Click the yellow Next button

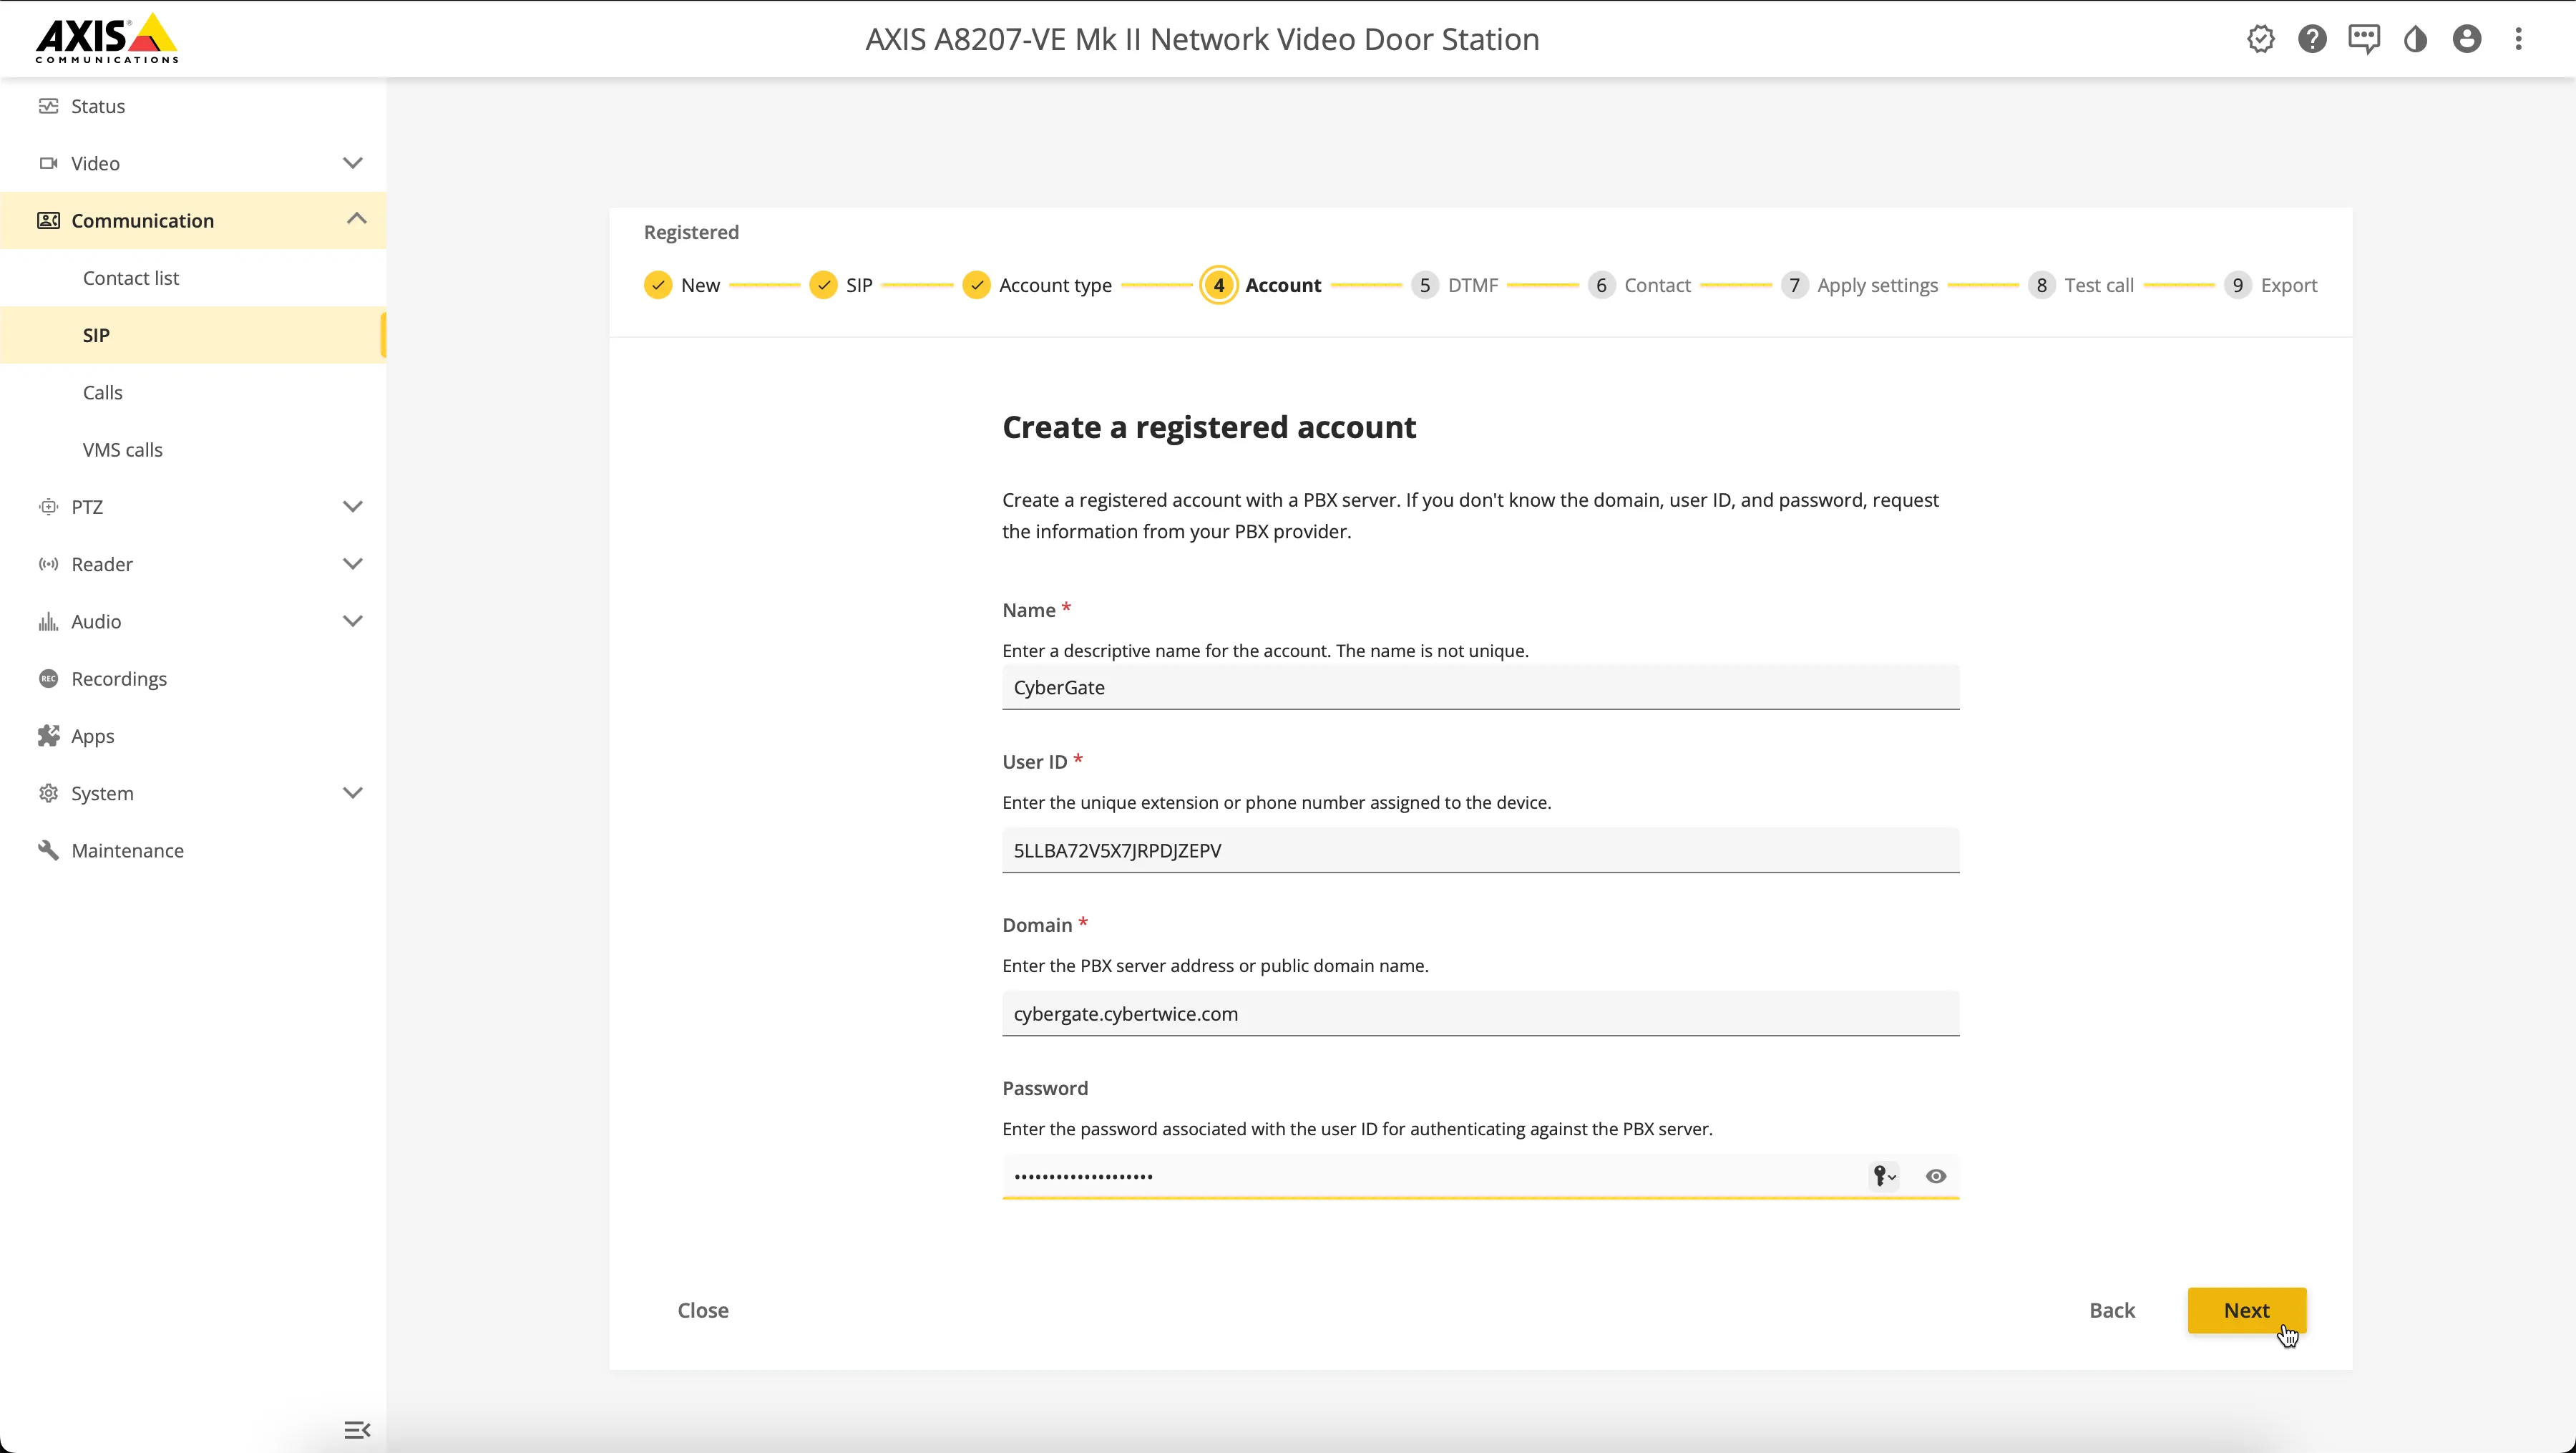point(2246,1310)
